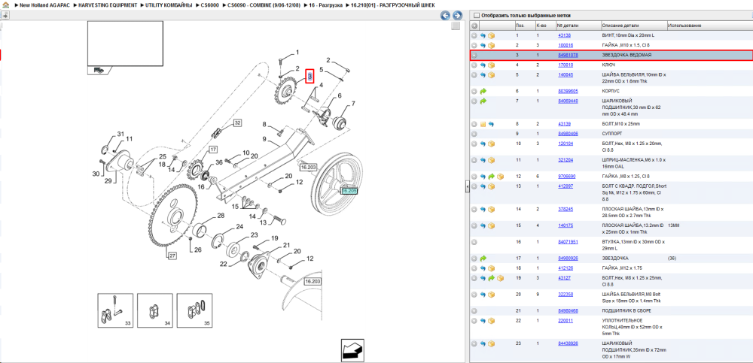753x363 pixels.
Task: Click the gray square button top-right of diagram
Action: (x=456, y=26)
